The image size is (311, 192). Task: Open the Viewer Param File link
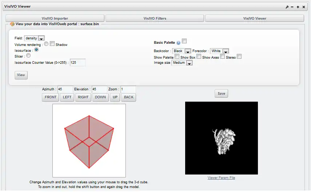[x=222, y=178]
